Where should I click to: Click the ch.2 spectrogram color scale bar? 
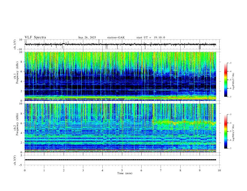(x=225, y=131)
